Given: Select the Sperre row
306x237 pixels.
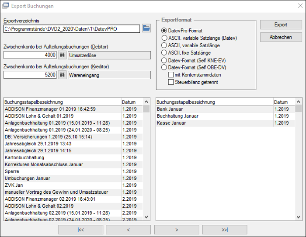Looking at the screenshot, I should [x=73, y=171].
